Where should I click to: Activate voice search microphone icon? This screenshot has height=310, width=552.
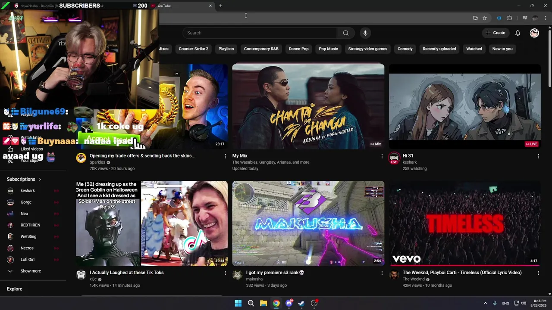(x=365, y=33)
